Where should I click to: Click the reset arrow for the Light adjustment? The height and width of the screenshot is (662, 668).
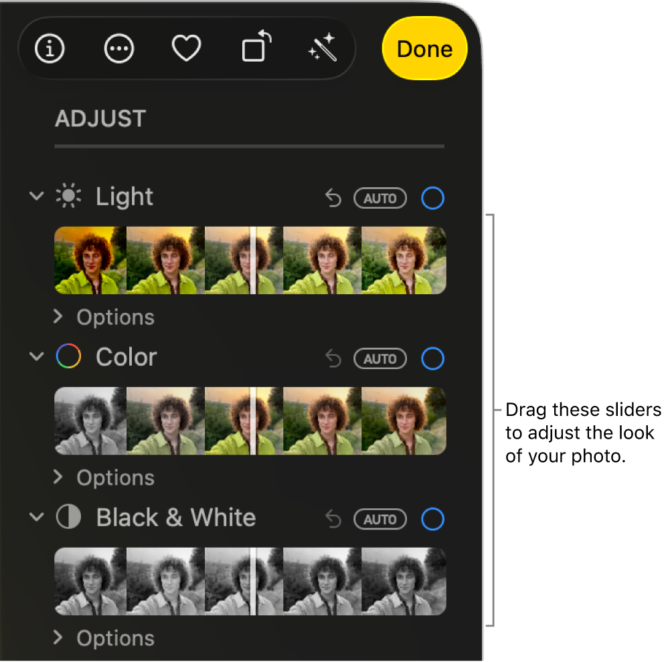pyautogui.click(x=333, y=198)
